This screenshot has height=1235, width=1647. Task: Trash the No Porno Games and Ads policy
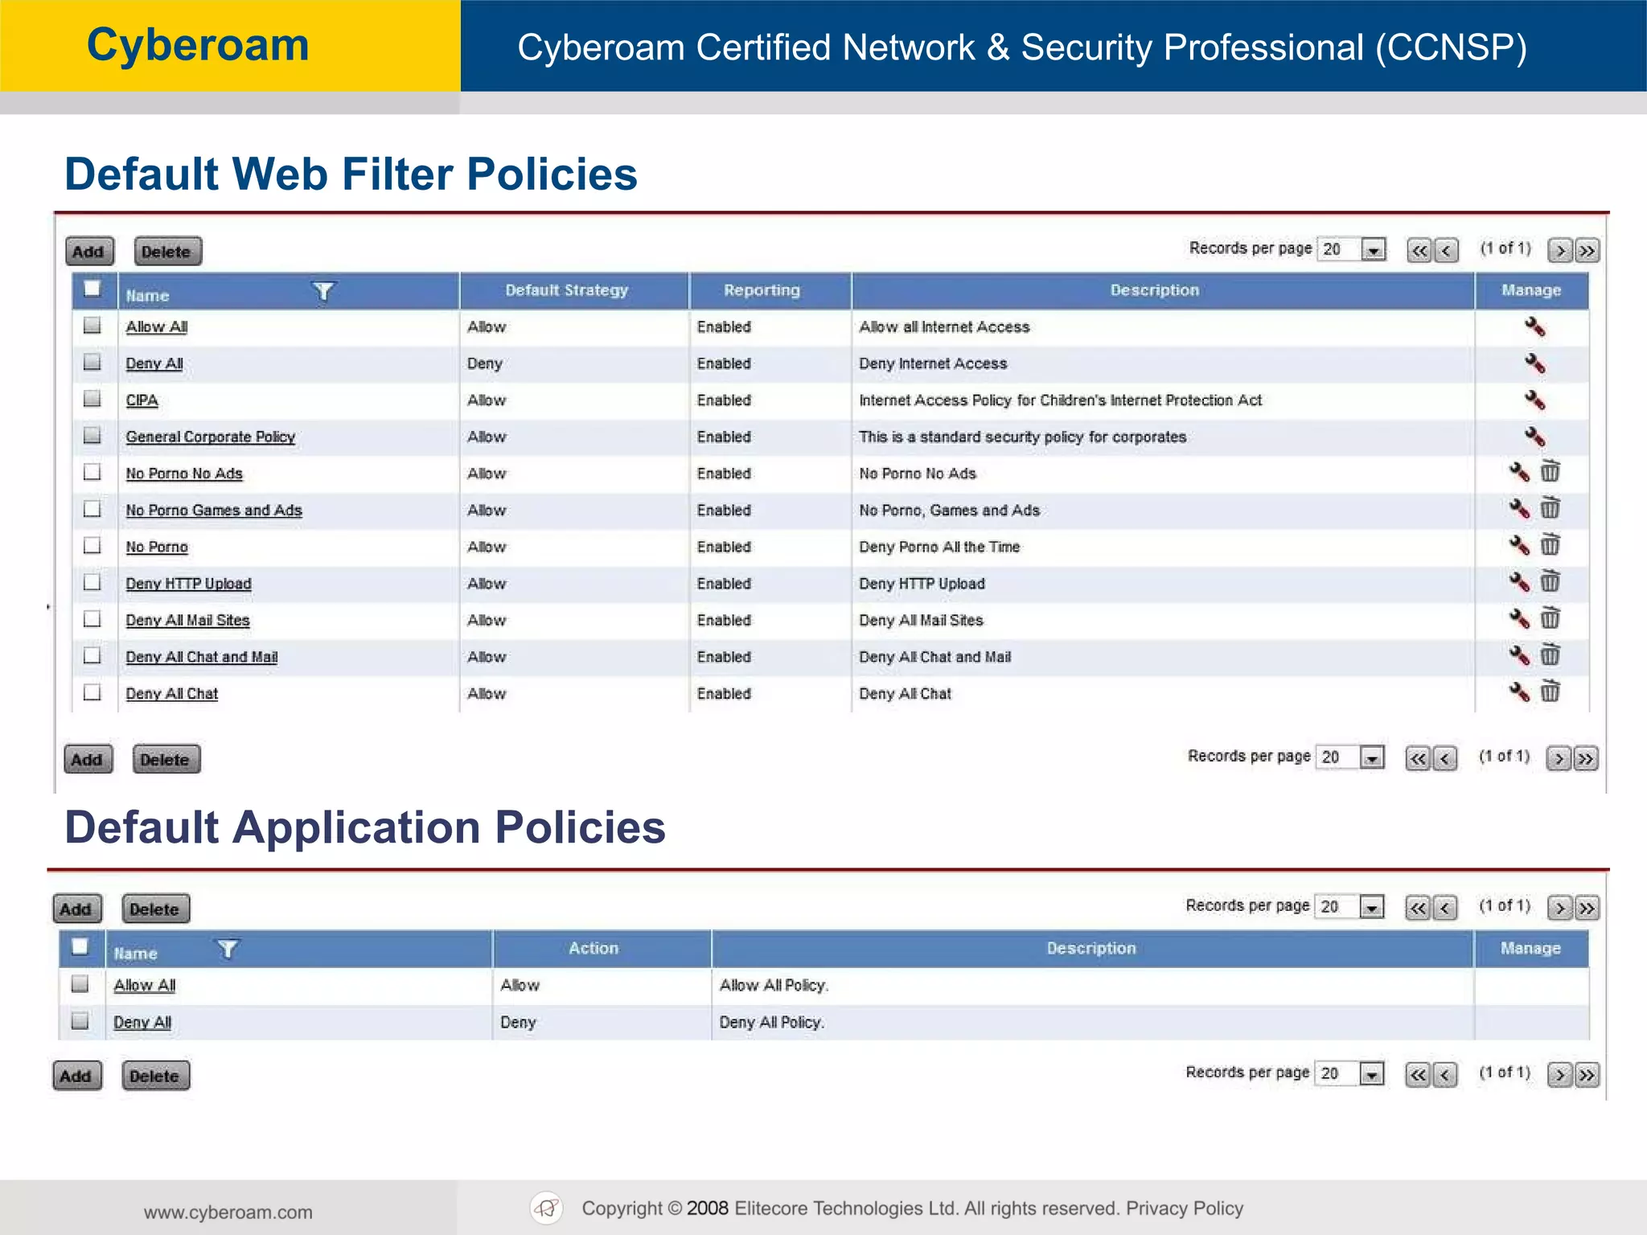[1550, 508]
